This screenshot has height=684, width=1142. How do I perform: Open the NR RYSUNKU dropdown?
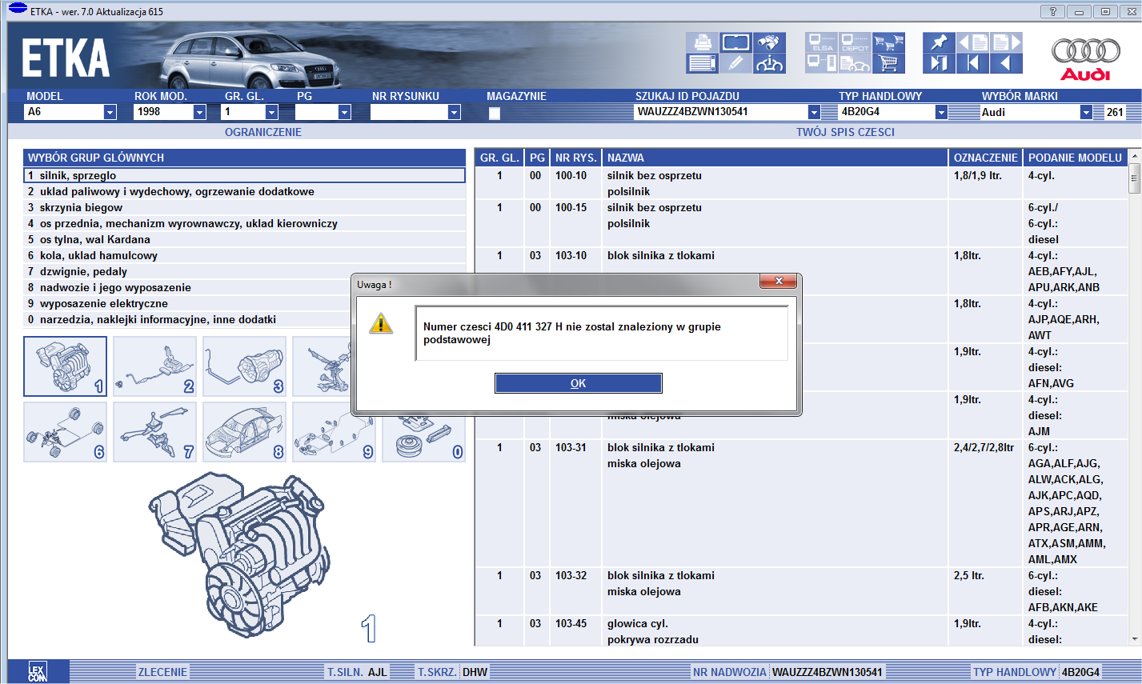pyautogui.click(x=454, y=112)
